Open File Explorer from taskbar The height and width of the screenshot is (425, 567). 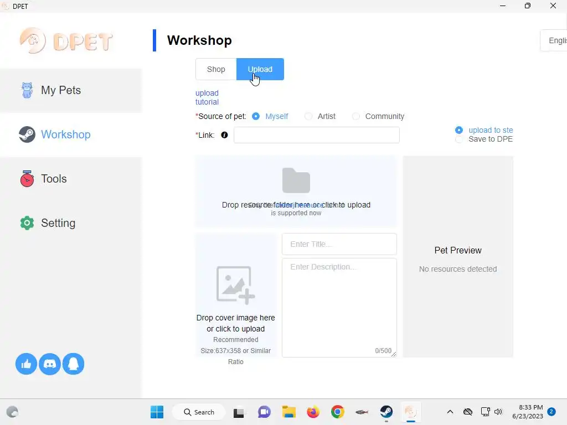click(289, 412)
